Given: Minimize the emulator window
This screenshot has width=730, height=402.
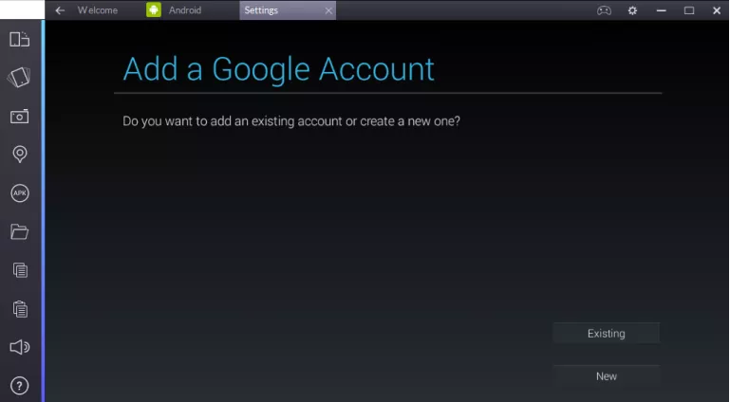Looking at the screenshot, I should coord(661,10).
